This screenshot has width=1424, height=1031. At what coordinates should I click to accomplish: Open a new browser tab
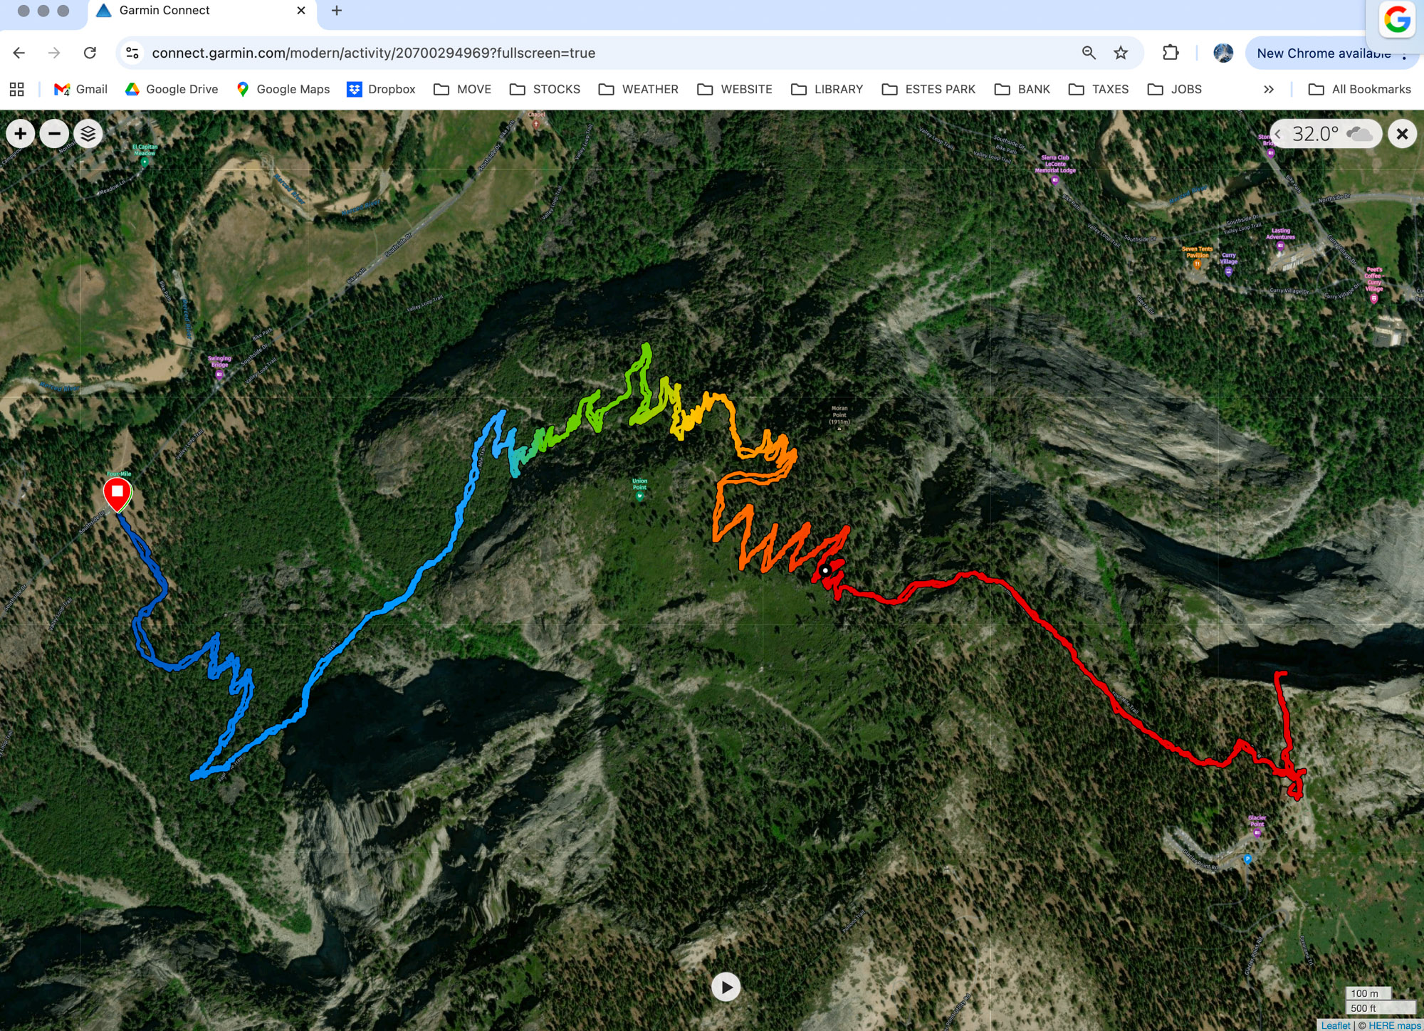pyautogui.click(x=337, y=11)
